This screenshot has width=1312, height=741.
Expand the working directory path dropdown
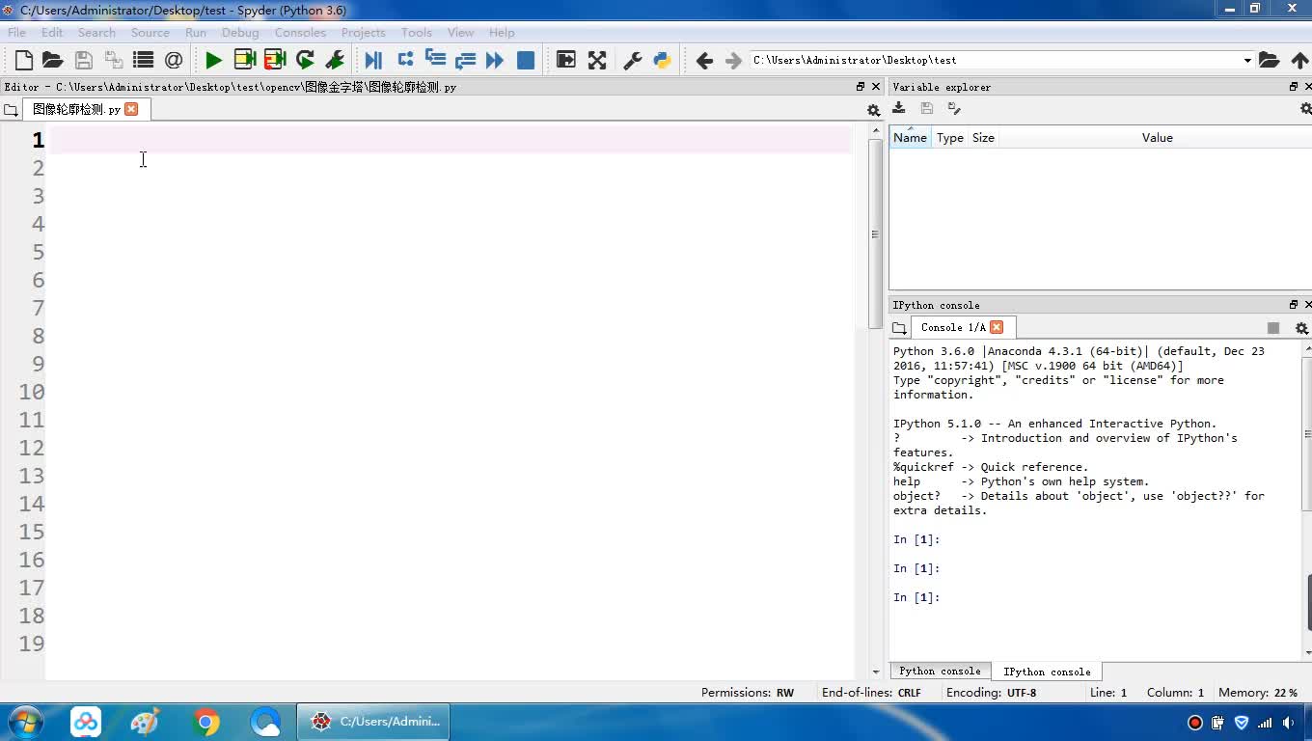tap(1246, 60)
